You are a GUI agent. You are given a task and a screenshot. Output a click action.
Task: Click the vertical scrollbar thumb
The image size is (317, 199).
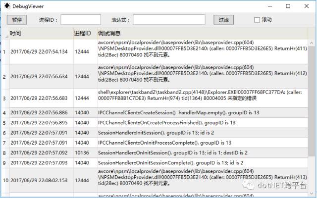312,101
